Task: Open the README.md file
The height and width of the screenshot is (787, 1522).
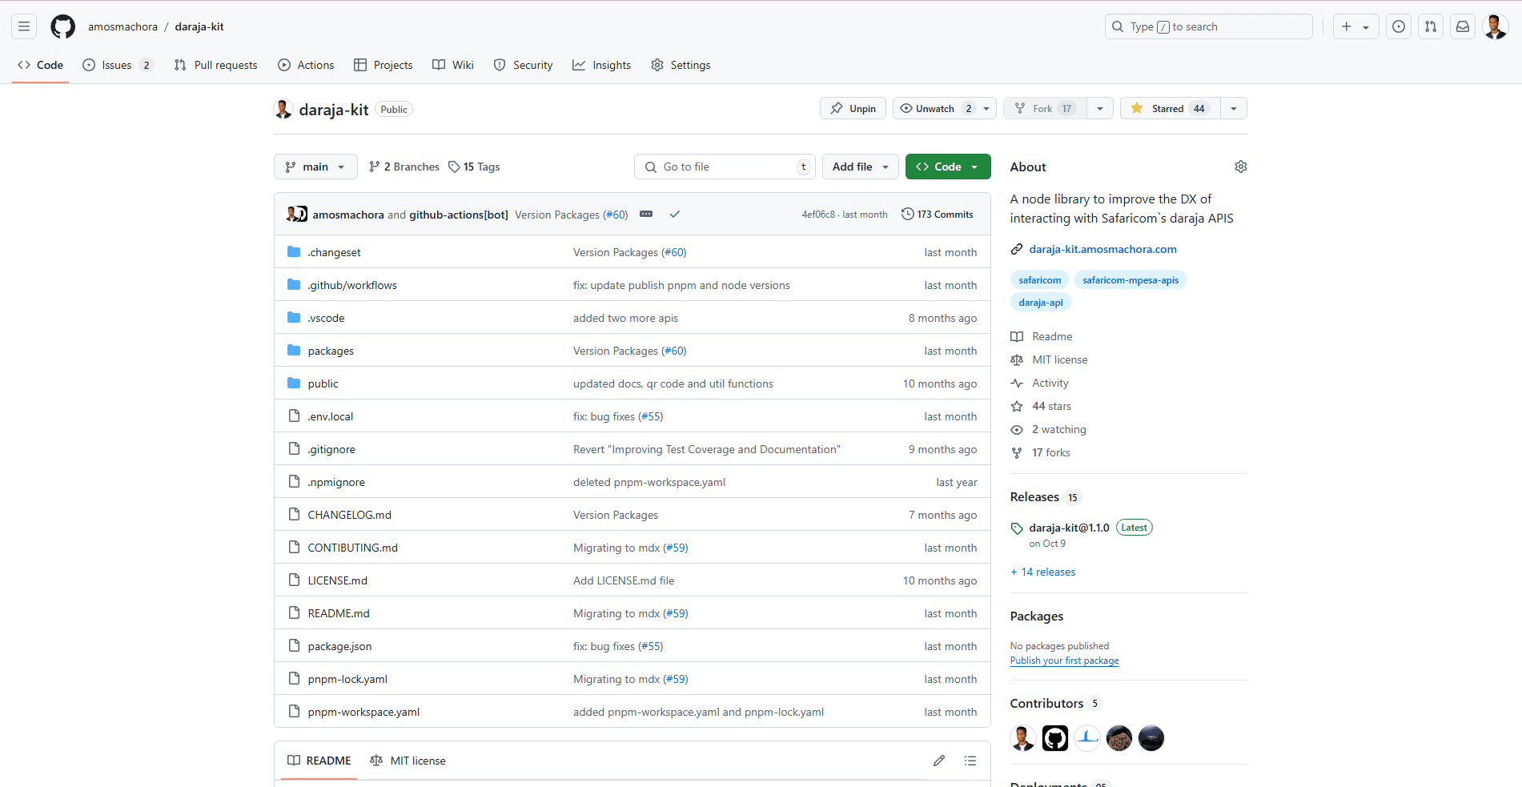Action: pos(339,613)
